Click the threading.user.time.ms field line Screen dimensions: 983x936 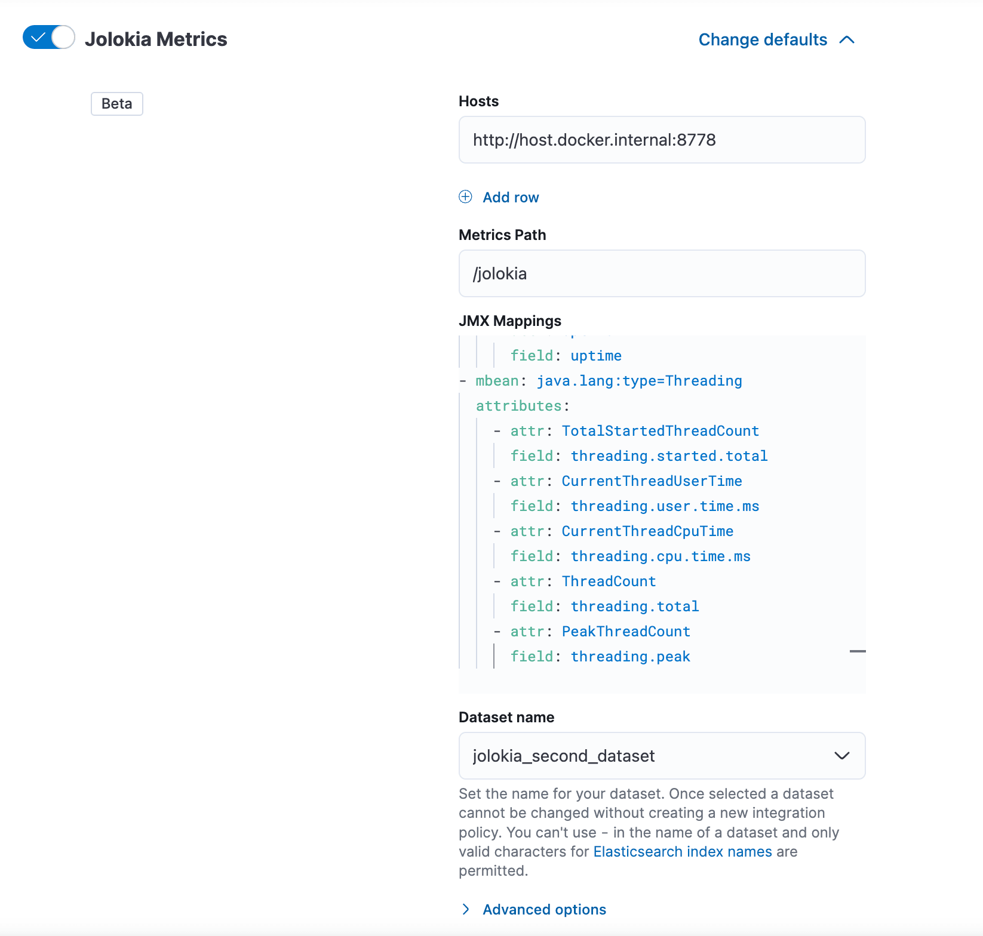[x=664, y=506]
